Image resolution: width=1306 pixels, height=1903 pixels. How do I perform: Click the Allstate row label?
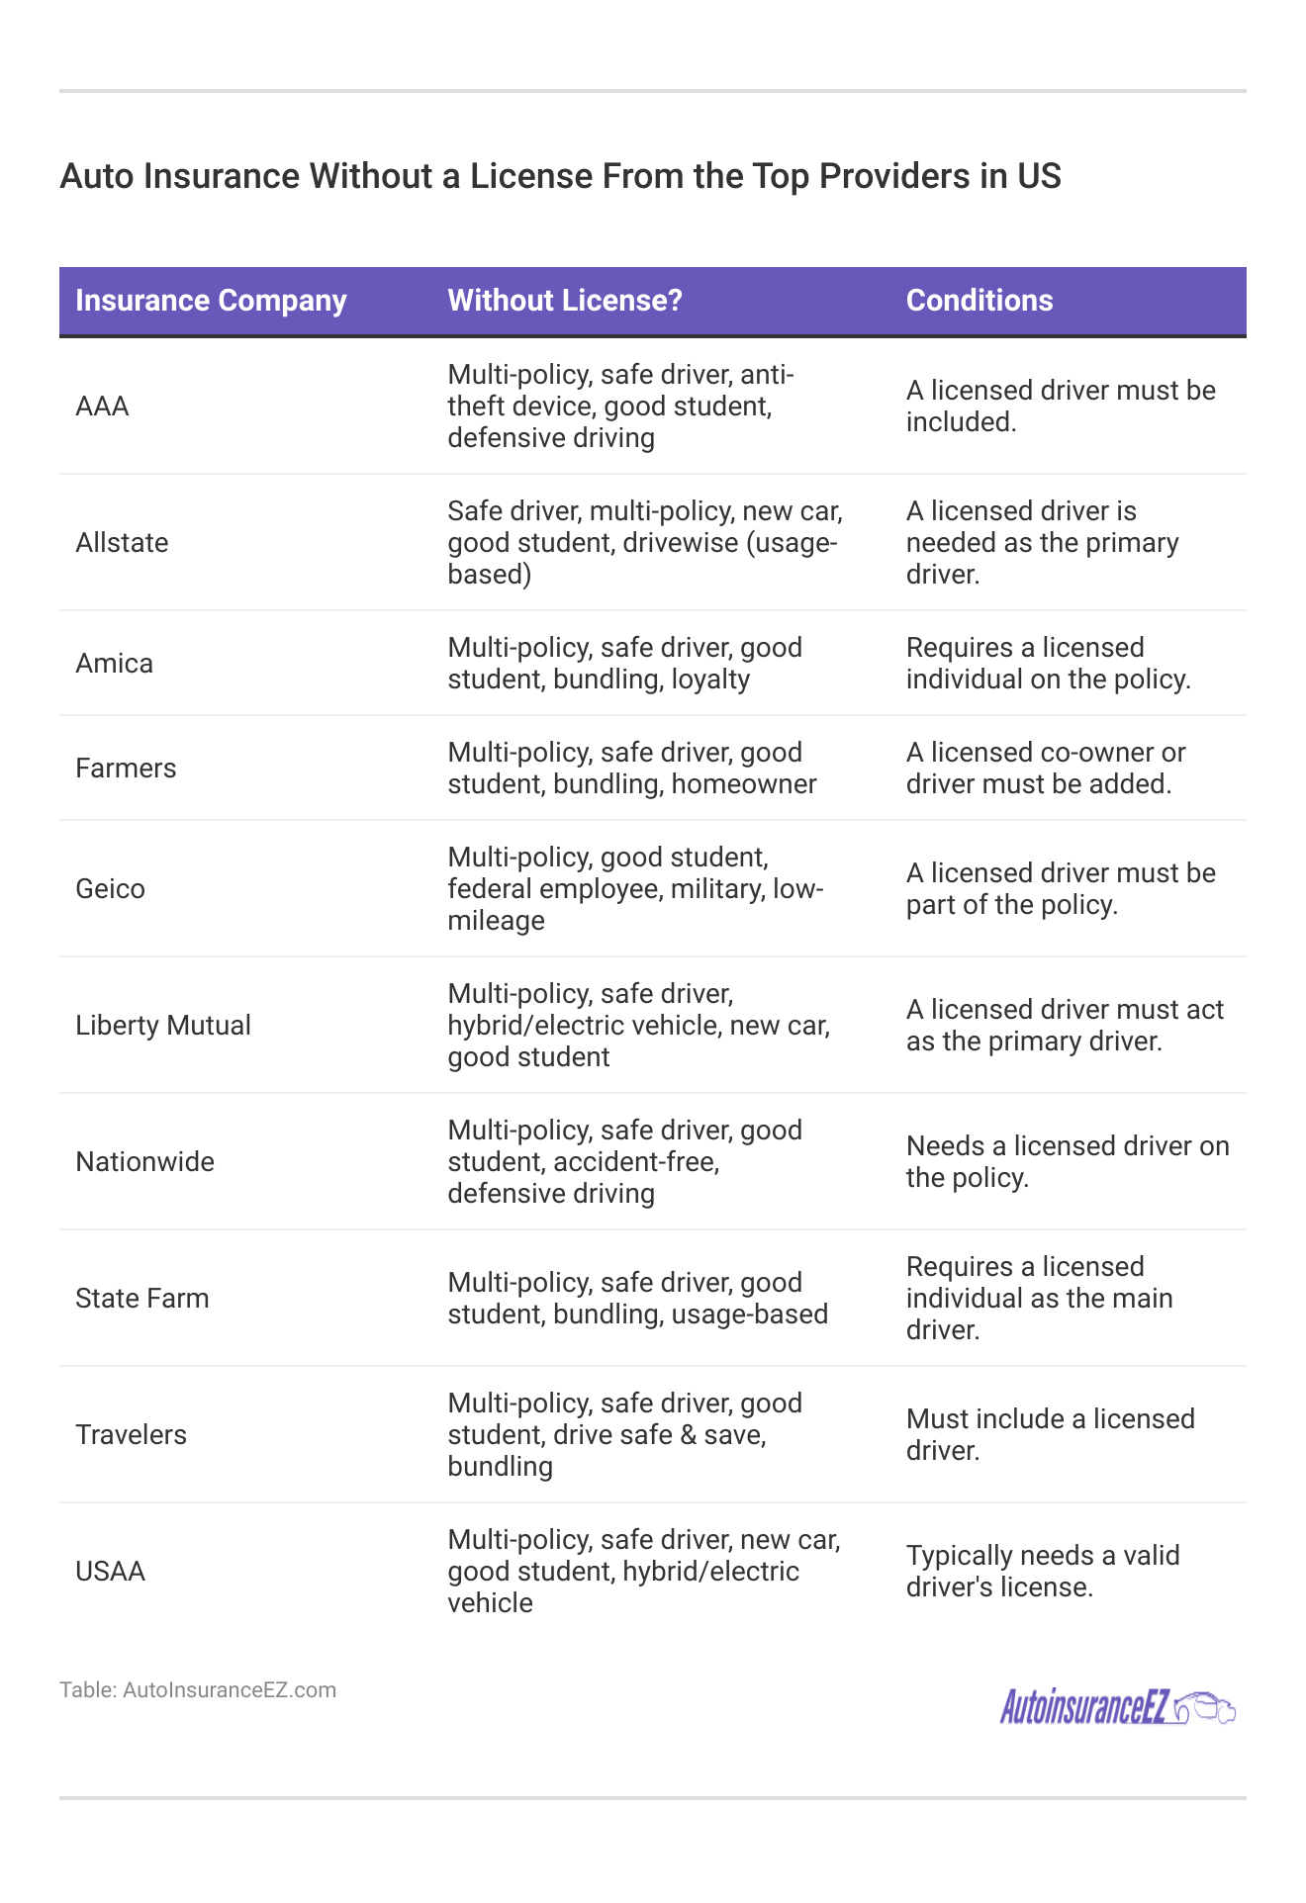pos(122,543)
